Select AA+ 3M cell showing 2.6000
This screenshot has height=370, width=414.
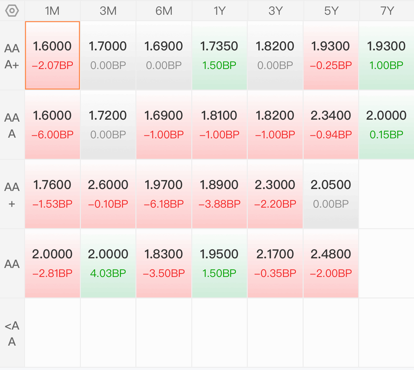108,194
